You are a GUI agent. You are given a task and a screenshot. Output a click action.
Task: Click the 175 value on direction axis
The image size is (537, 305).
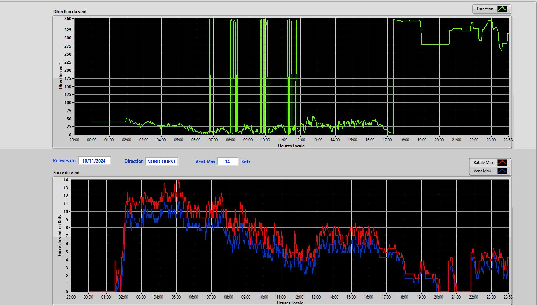pyautogui.click(x=68, y=79)
